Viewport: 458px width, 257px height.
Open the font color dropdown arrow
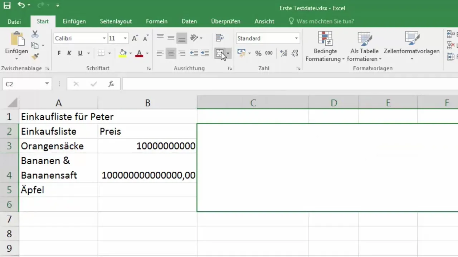coord(147,54)
